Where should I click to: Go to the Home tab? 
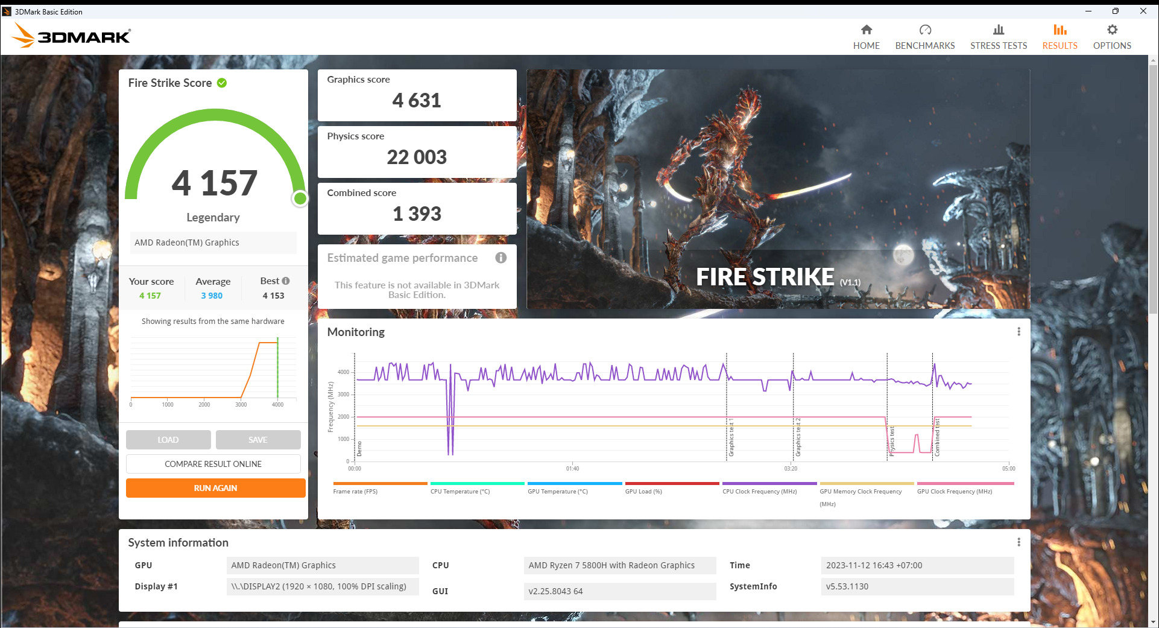click(x=866, y=37)
